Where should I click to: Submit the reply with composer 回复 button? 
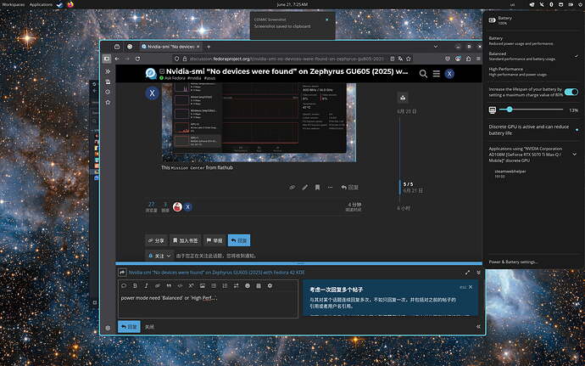tap(129, 327)
